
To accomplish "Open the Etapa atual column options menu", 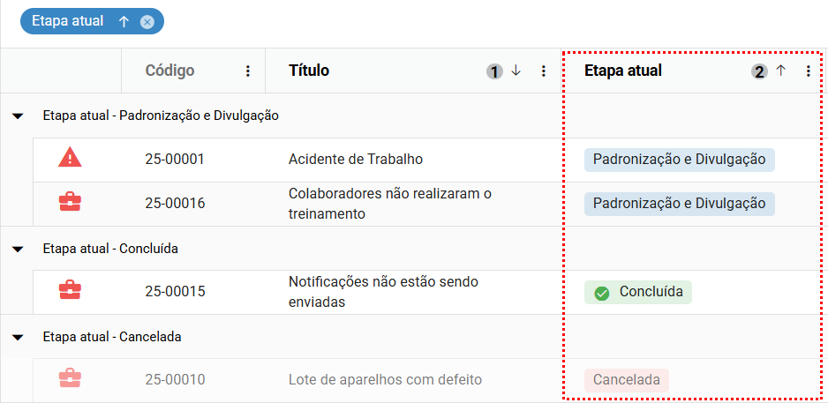I will 808,71.
